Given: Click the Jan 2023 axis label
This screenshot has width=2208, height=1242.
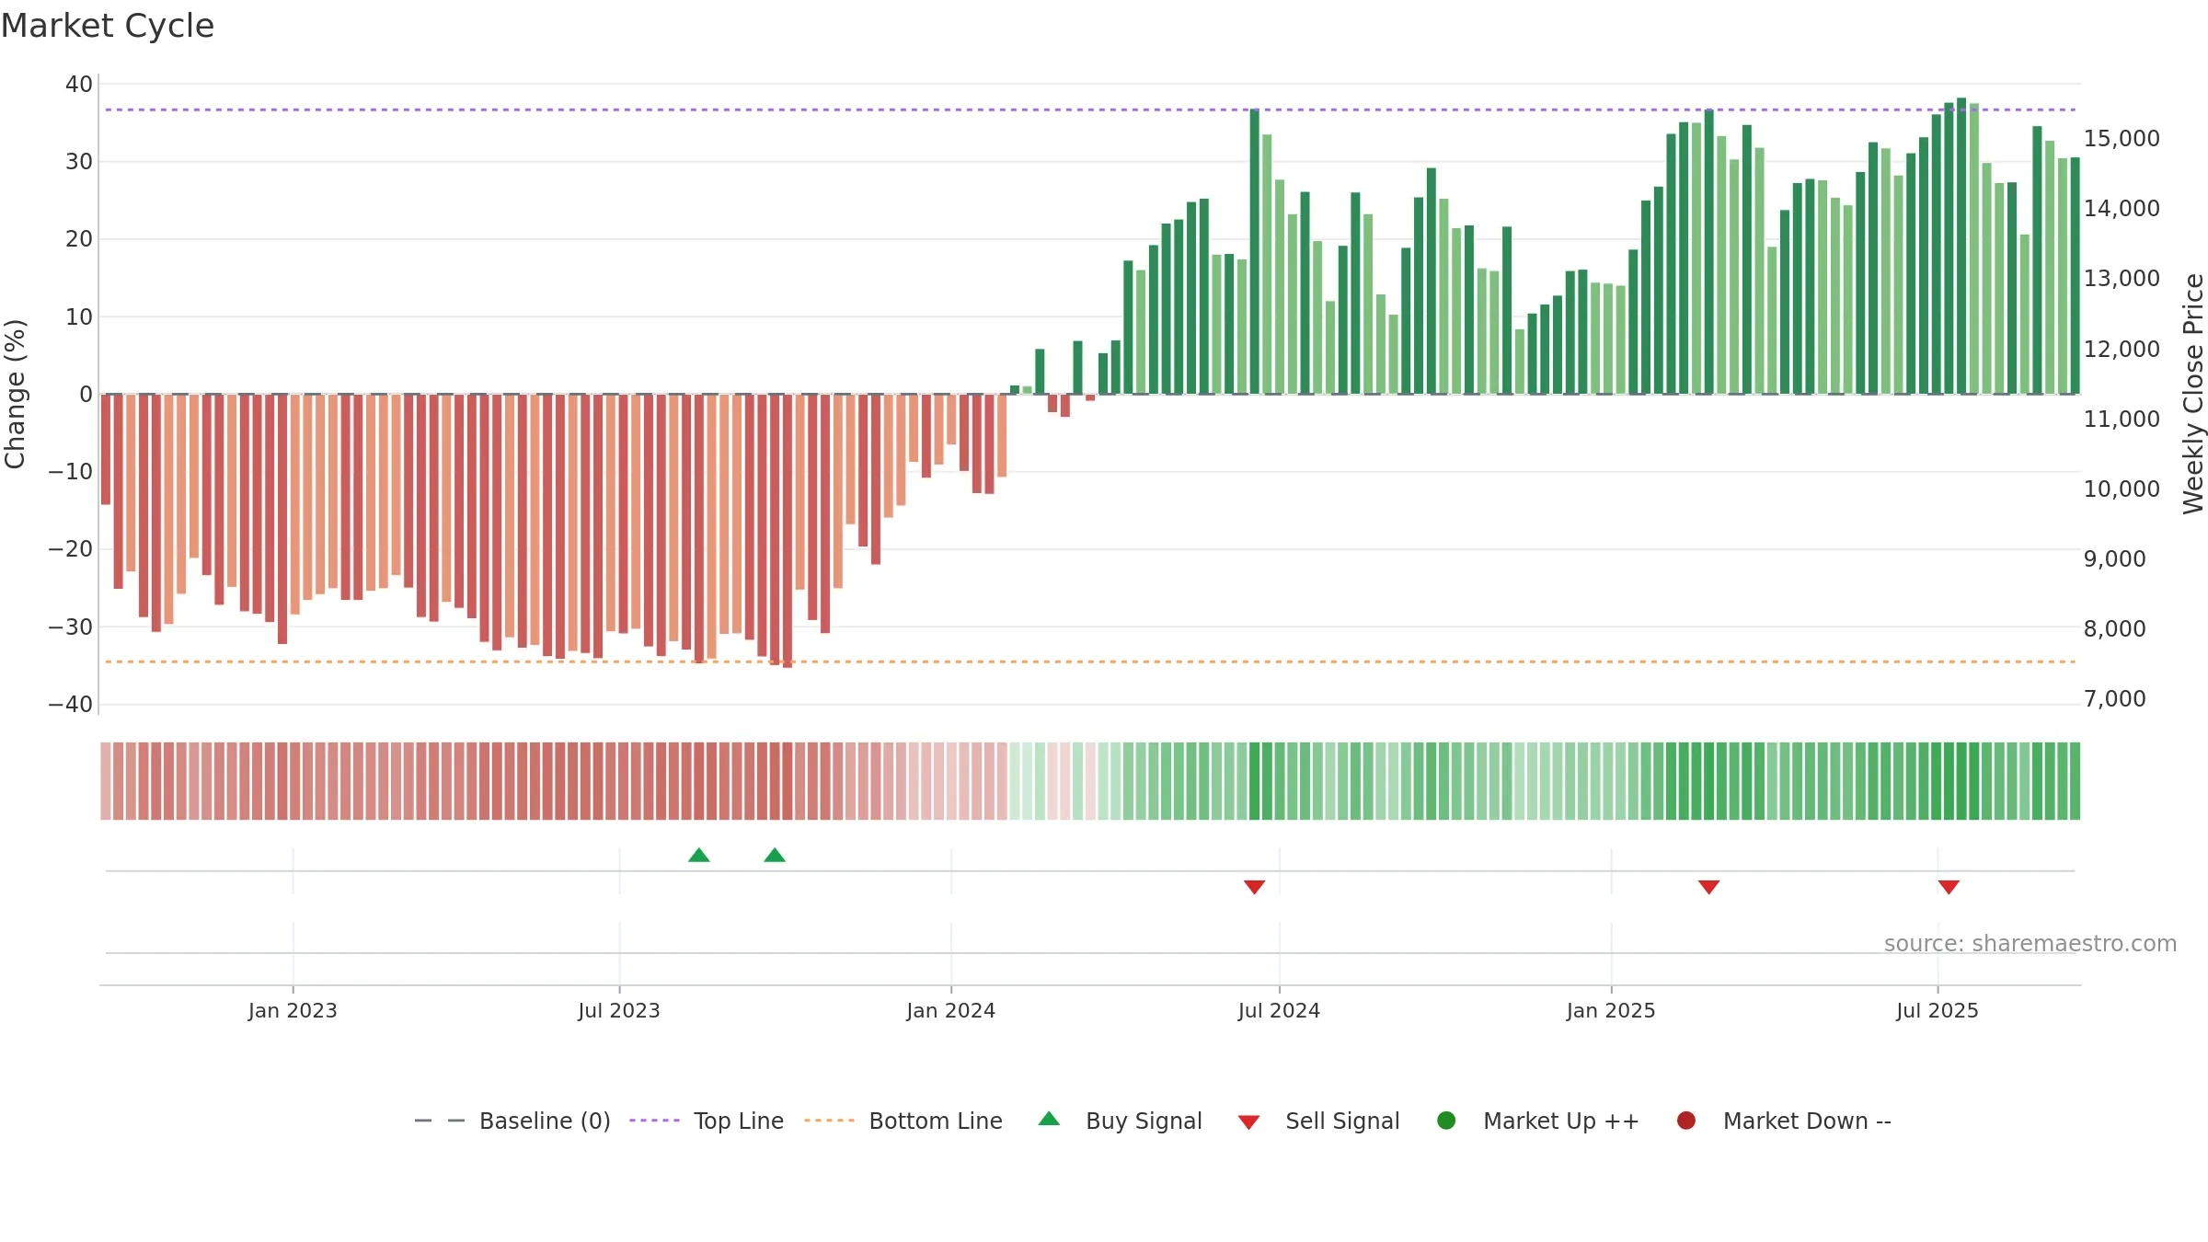Looking at the screenshot, I should [293, 1011].
